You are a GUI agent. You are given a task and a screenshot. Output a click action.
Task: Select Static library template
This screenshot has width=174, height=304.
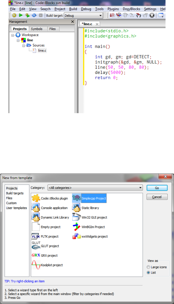pos(86,208)
